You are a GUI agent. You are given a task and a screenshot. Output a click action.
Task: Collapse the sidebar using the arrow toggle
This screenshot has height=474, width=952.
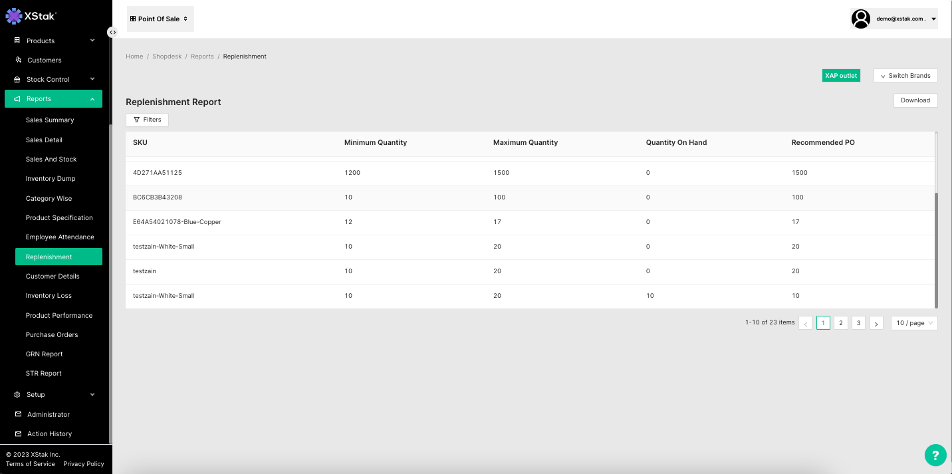coord(112,32)
